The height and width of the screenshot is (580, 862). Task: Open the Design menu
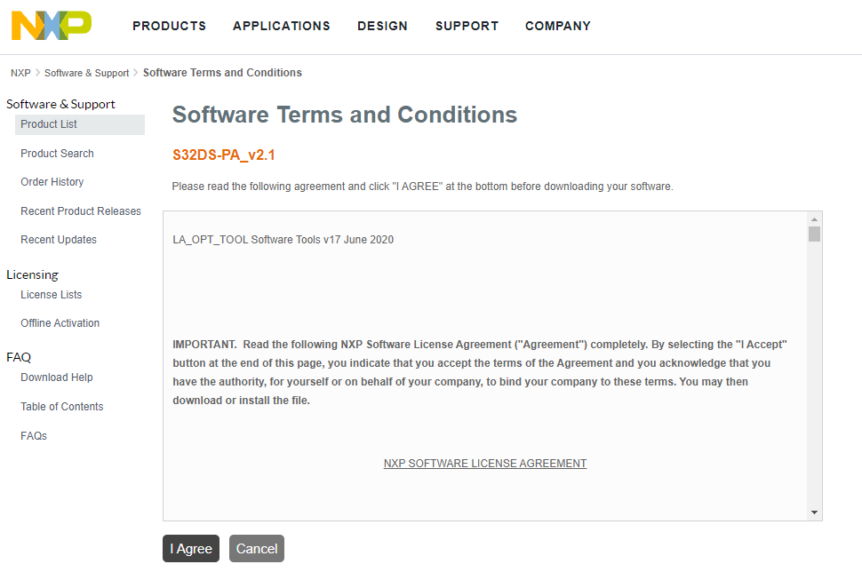click(x=382, y=26)
